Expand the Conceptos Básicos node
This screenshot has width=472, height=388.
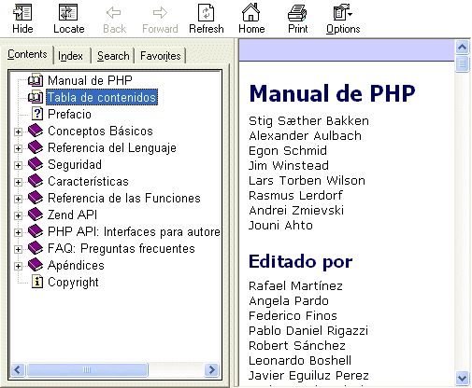[18, 132]
